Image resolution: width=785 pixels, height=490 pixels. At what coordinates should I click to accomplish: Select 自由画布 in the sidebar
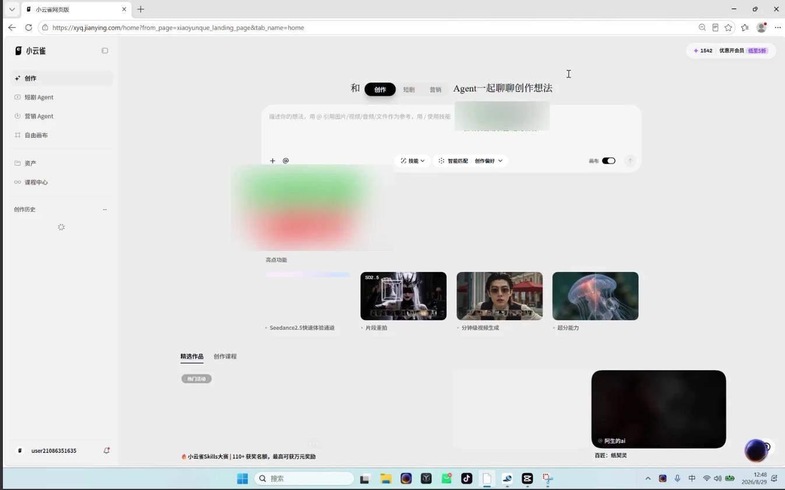61,135
